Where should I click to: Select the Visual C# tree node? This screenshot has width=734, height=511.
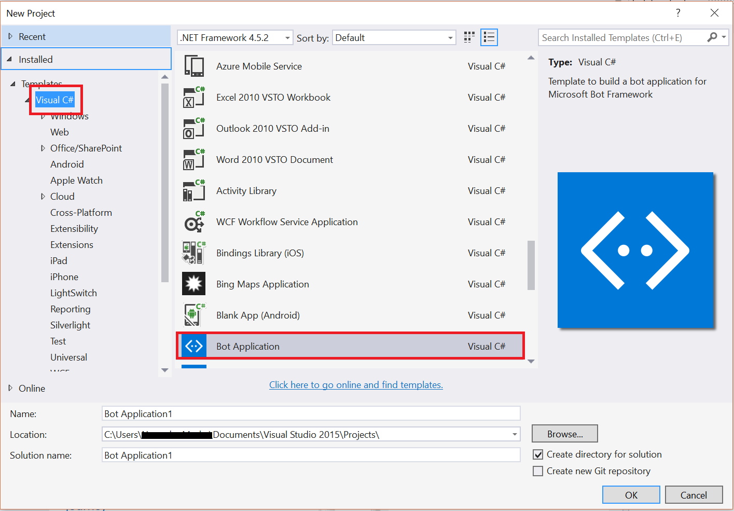point(54,100)
